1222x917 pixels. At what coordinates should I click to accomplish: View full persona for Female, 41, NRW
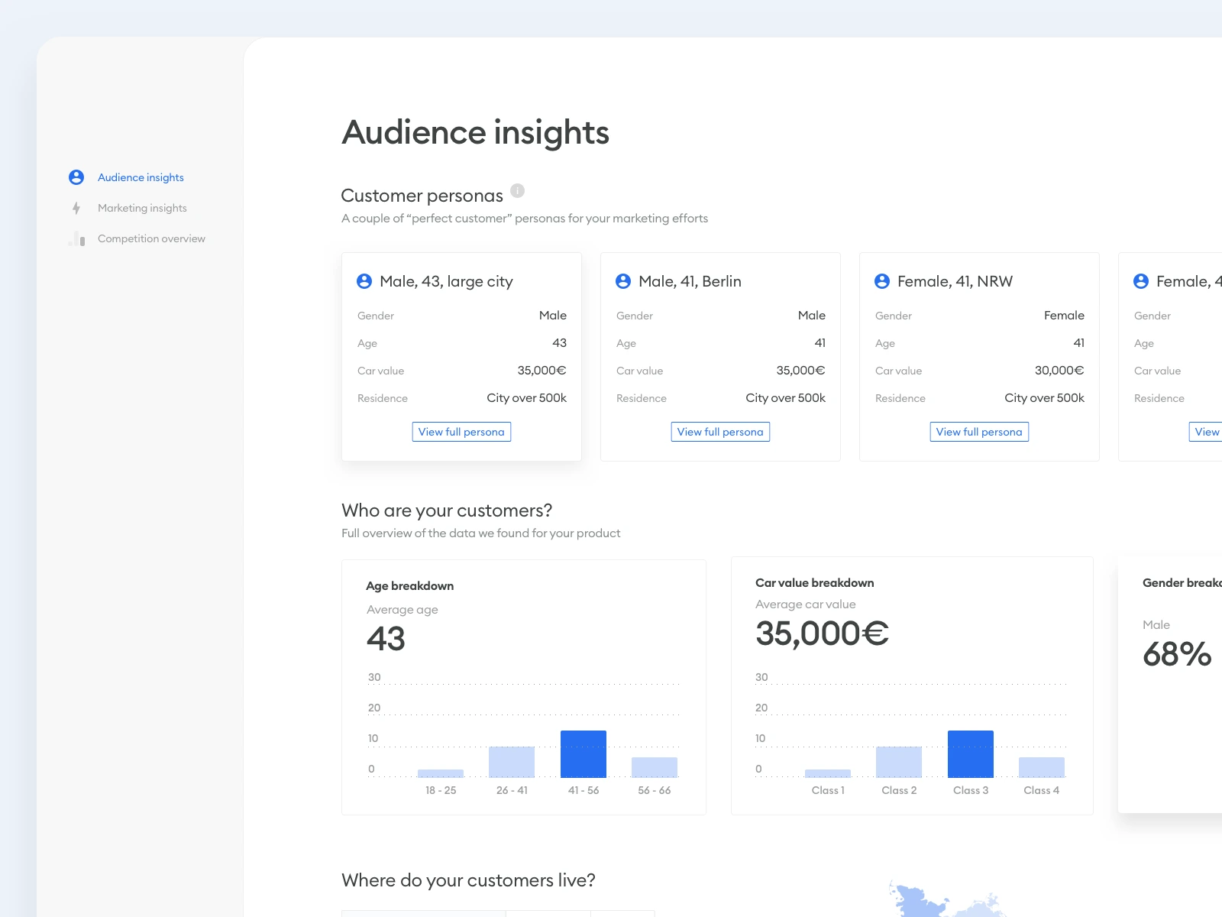979,432
